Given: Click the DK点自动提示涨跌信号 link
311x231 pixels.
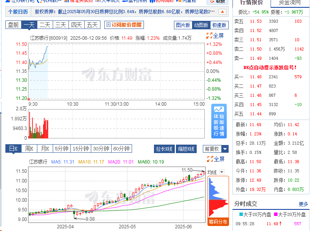Looking at the screenshot, I should pos(270,67).
